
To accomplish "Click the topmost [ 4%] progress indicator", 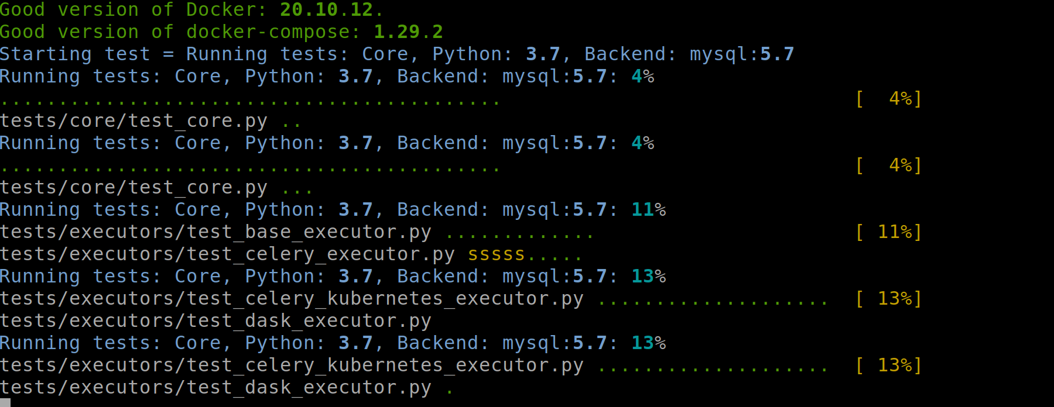I will [888, 98].
